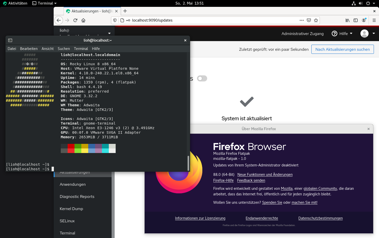379x238 pixels.
Task: Click the red color block in neofetch output
Action: point(71,146)
